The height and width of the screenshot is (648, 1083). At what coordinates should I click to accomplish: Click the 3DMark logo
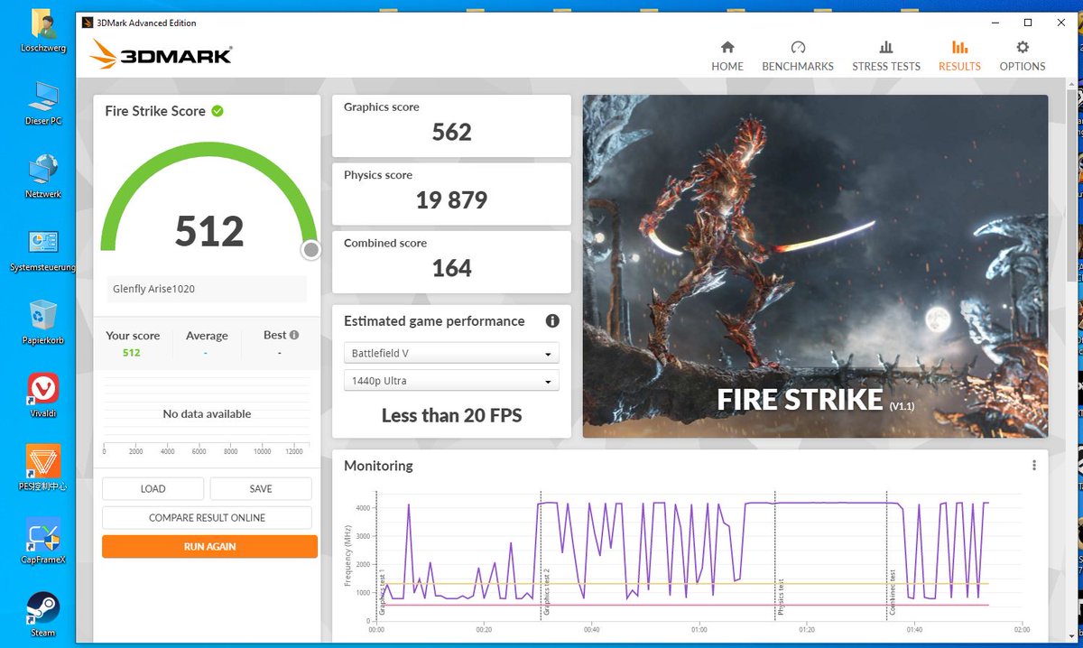pyautogui.click(x=161, y=54)
